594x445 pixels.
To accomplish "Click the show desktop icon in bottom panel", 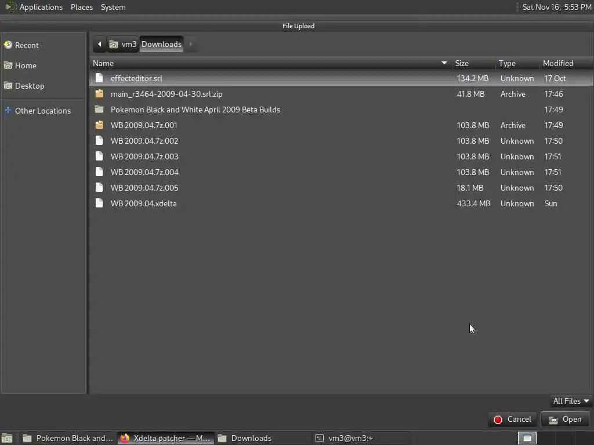I will [7, 438].
